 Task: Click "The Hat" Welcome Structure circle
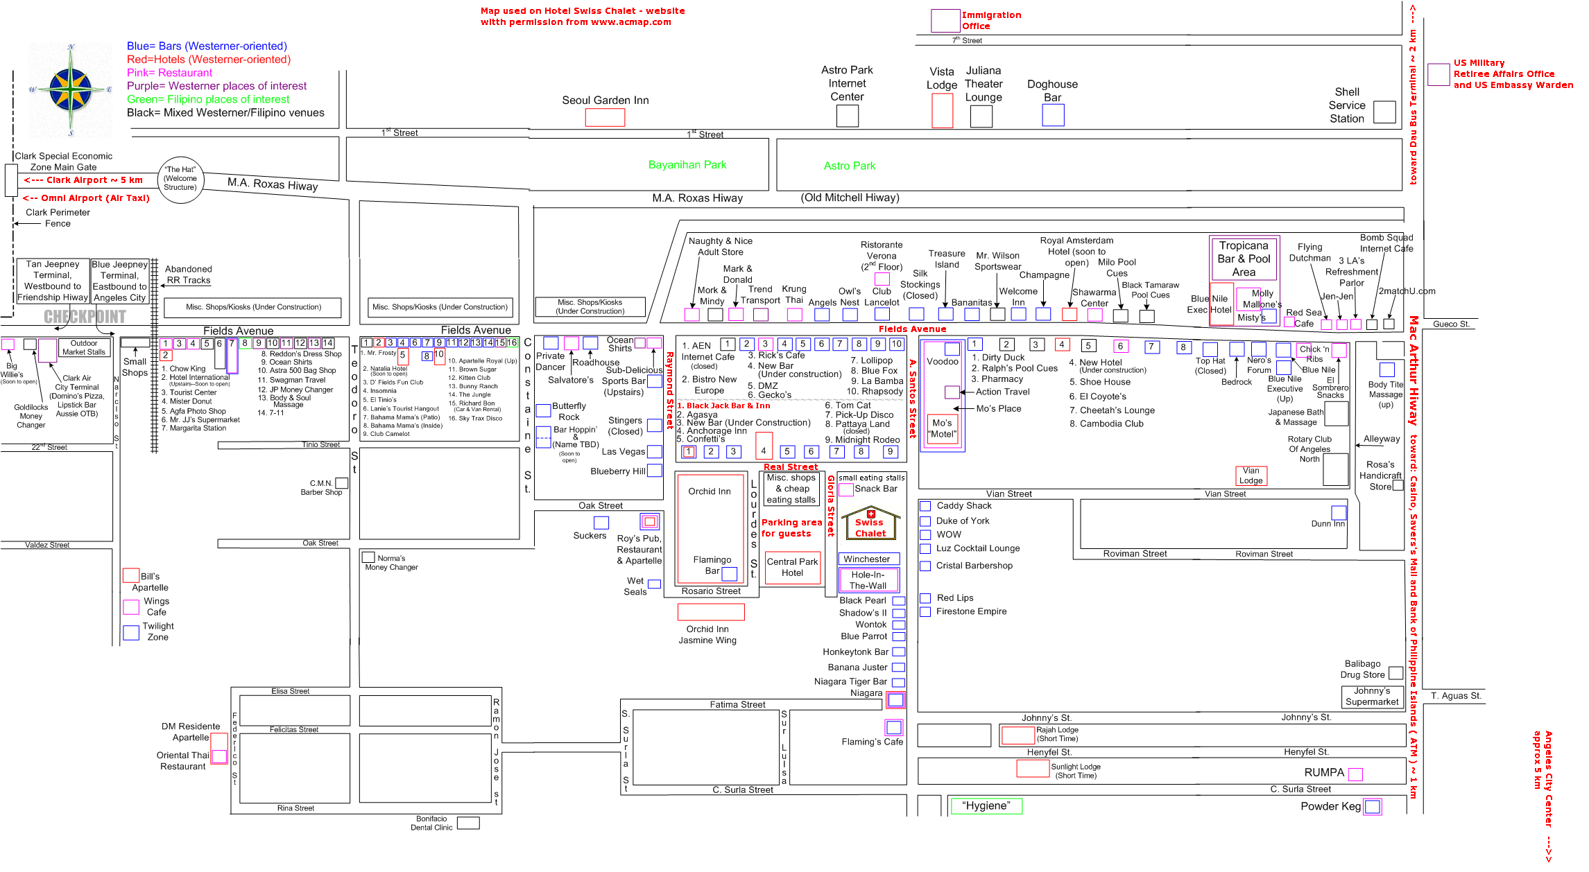pyautogui.click(x=181, y=179)
